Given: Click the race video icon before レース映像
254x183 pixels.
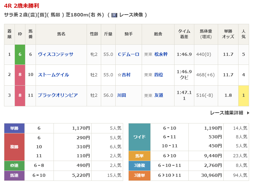Looking at the screenshot, I should click(x=114, y=15).
